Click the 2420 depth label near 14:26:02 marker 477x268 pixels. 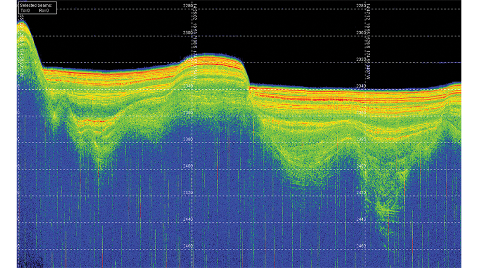[188, 193]
